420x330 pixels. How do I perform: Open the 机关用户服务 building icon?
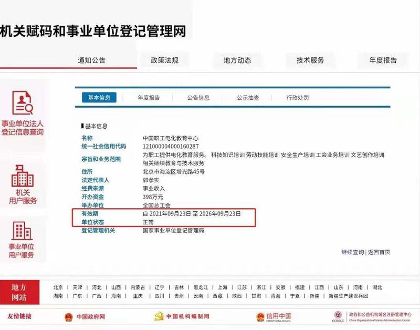click(22, 176)
